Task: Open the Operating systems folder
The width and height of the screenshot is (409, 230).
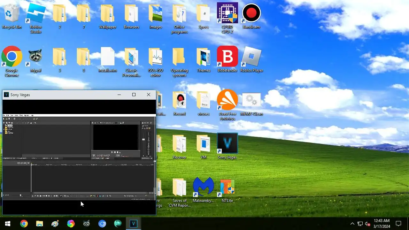Action: pyautogui.click(x=180, y=61)
